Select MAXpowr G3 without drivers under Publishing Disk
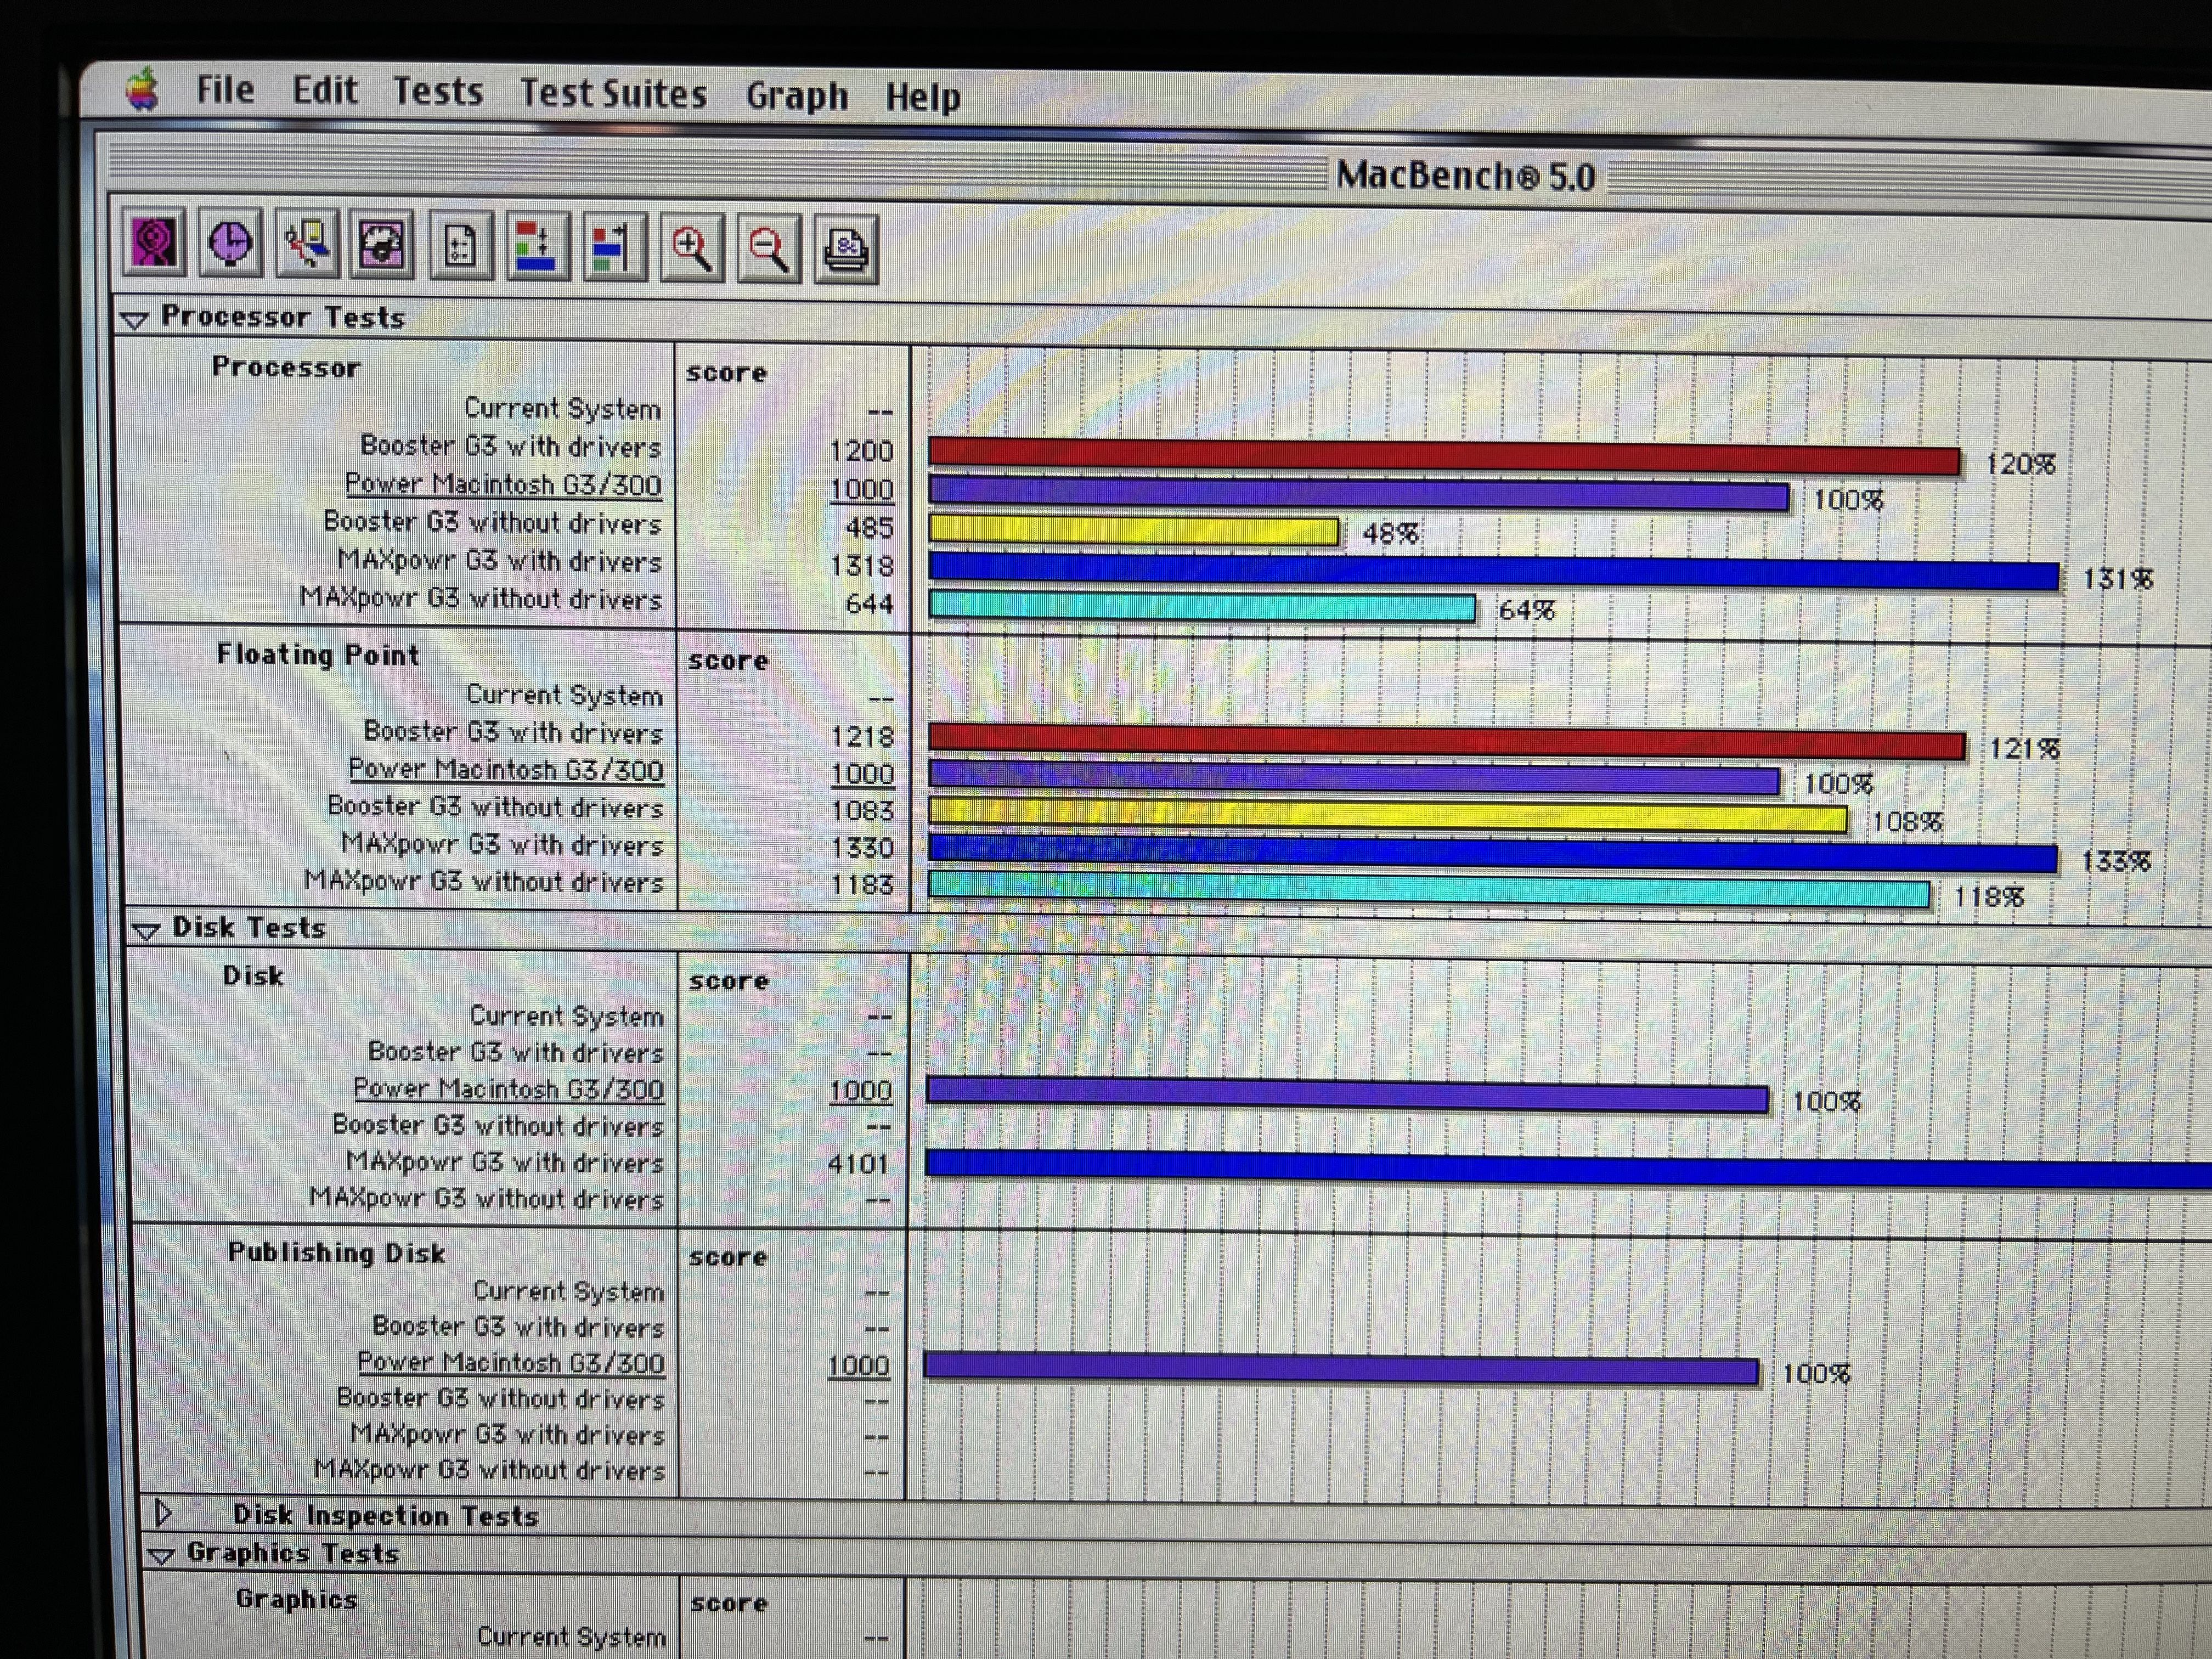Viewport: 2212px width, 1659px height. coord(490,1469)
